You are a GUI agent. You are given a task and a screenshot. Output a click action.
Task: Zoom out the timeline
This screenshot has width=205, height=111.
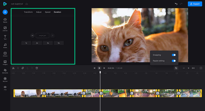(x=184, y=68)
